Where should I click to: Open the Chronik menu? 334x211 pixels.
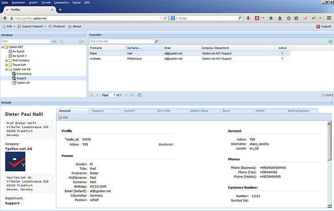pyautogui.click(x=46, y=3)
